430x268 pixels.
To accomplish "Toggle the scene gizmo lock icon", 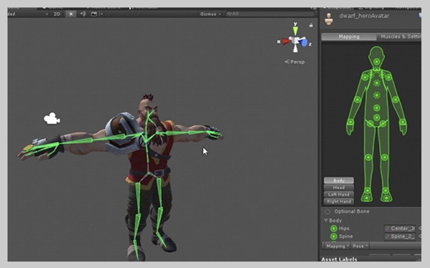I will (x=311, y=25).
